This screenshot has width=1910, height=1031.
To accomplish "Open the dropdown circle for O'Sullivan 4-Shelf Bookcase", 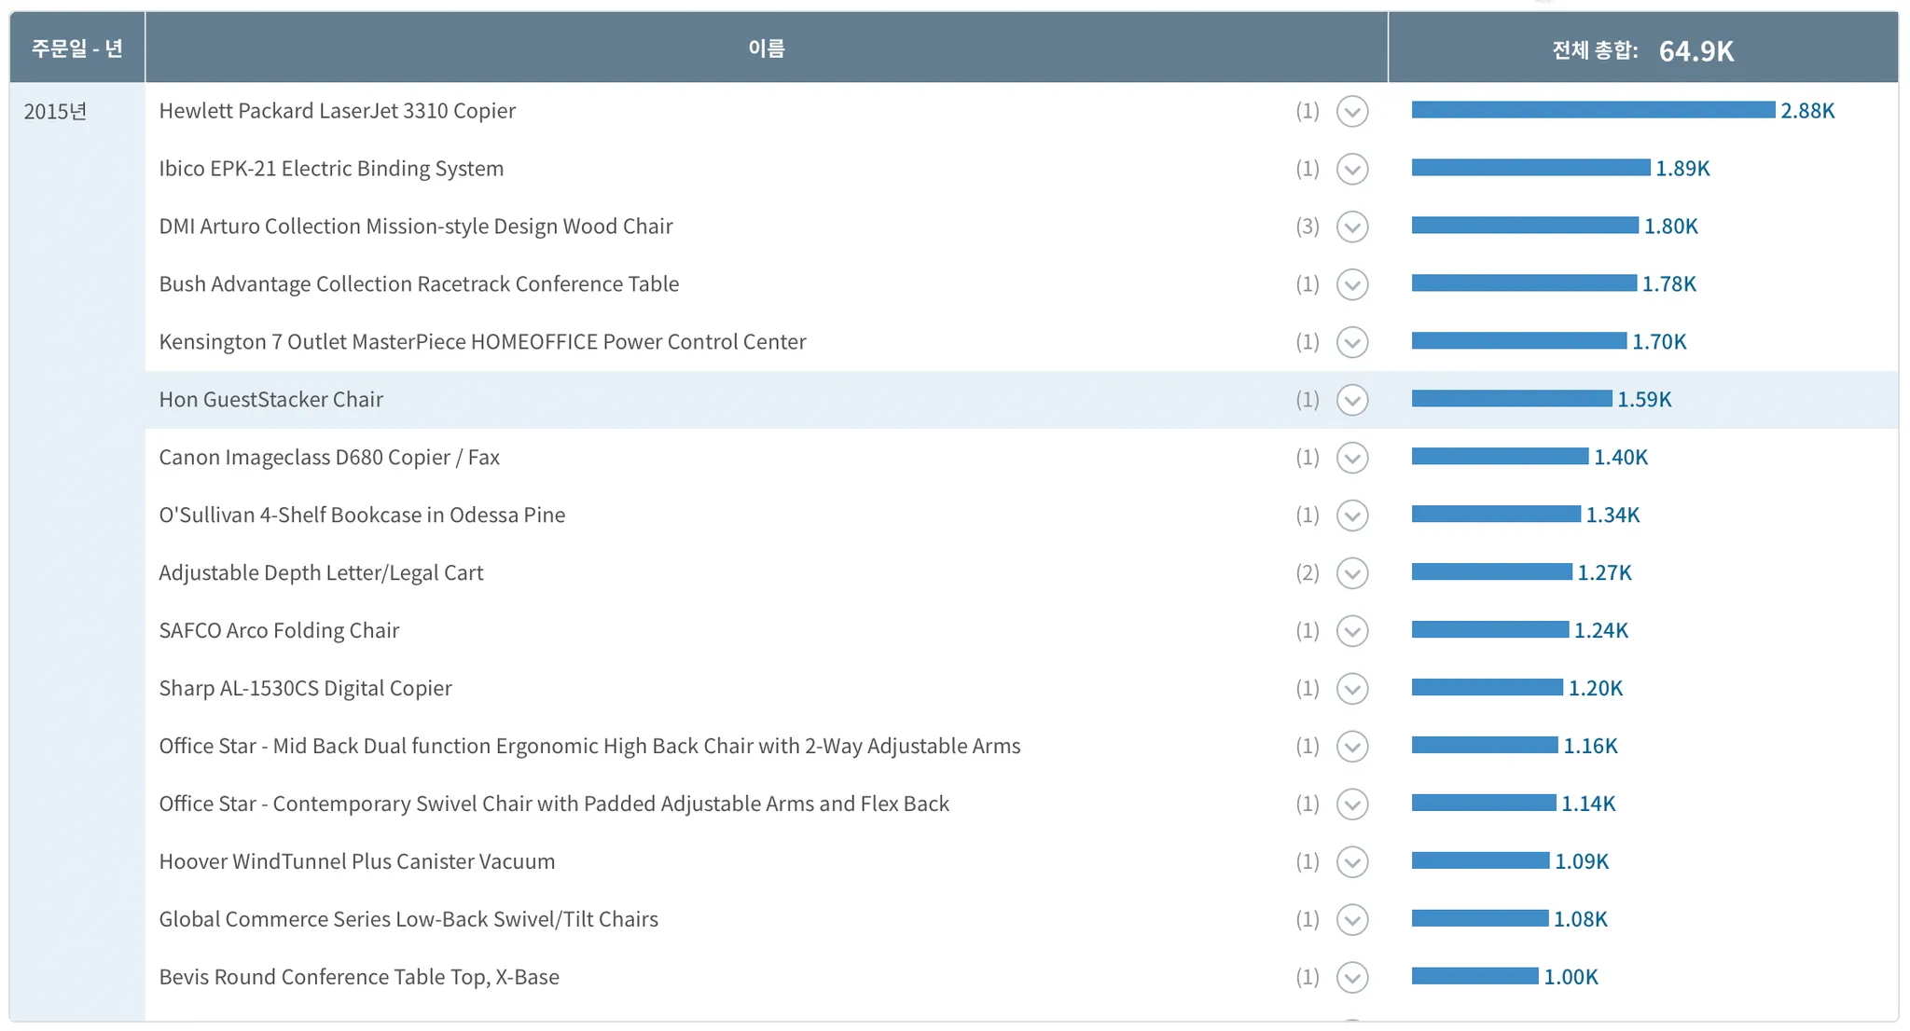I will tap(1351, 515).
